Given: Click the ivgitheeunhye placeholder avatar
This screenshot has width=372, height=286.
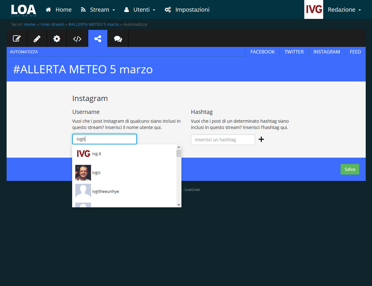Looking at the screenshot, I should [83, 192].
